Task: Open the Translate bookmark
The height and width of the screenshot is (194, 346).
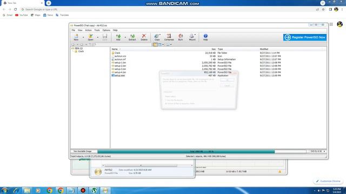Action: (62, 15)
